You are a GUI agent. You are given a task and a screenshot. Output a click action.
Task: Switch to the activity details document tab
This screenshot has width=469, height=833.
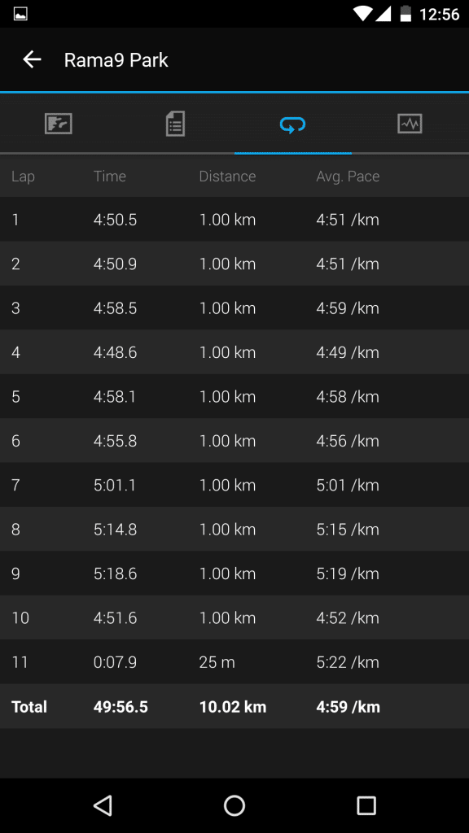(176, 124)
